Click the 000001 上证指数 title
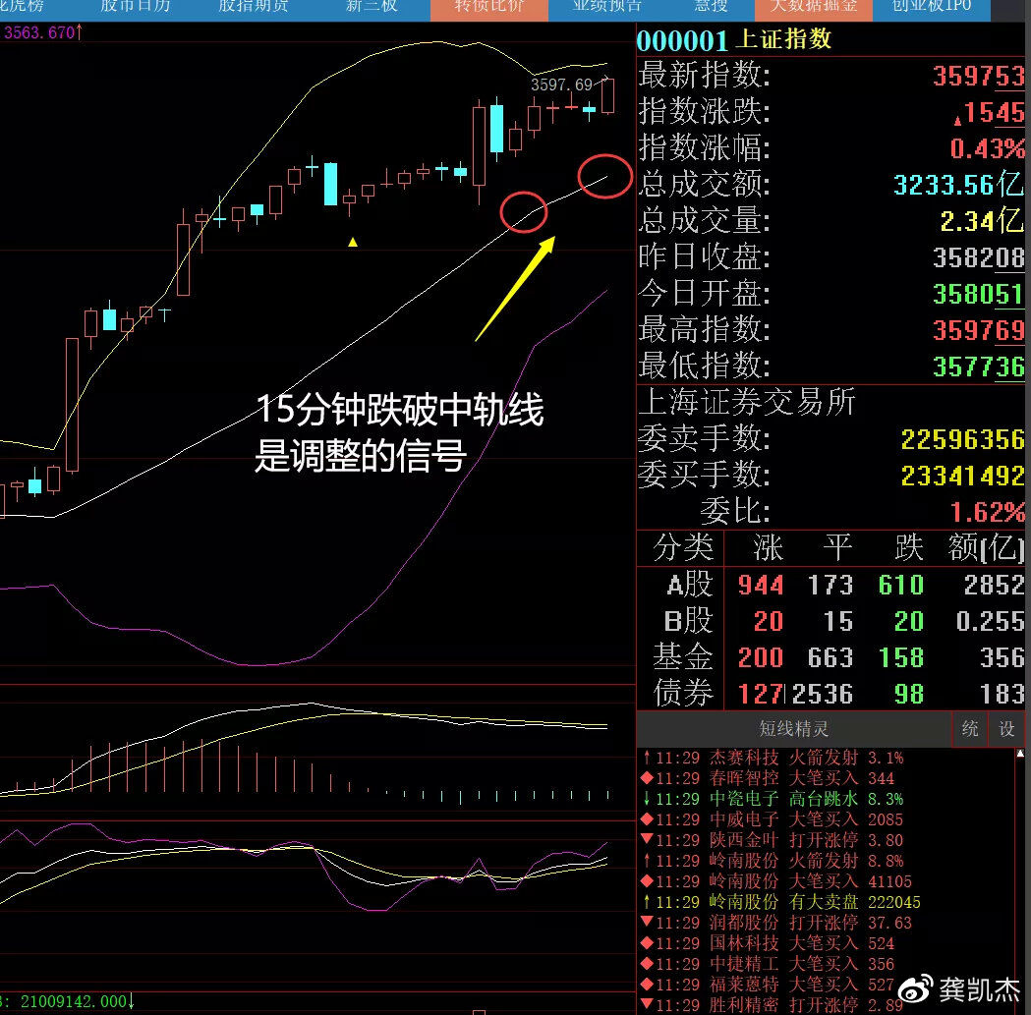Viewport: 1031px width, 1015px height. coord(734,40)
